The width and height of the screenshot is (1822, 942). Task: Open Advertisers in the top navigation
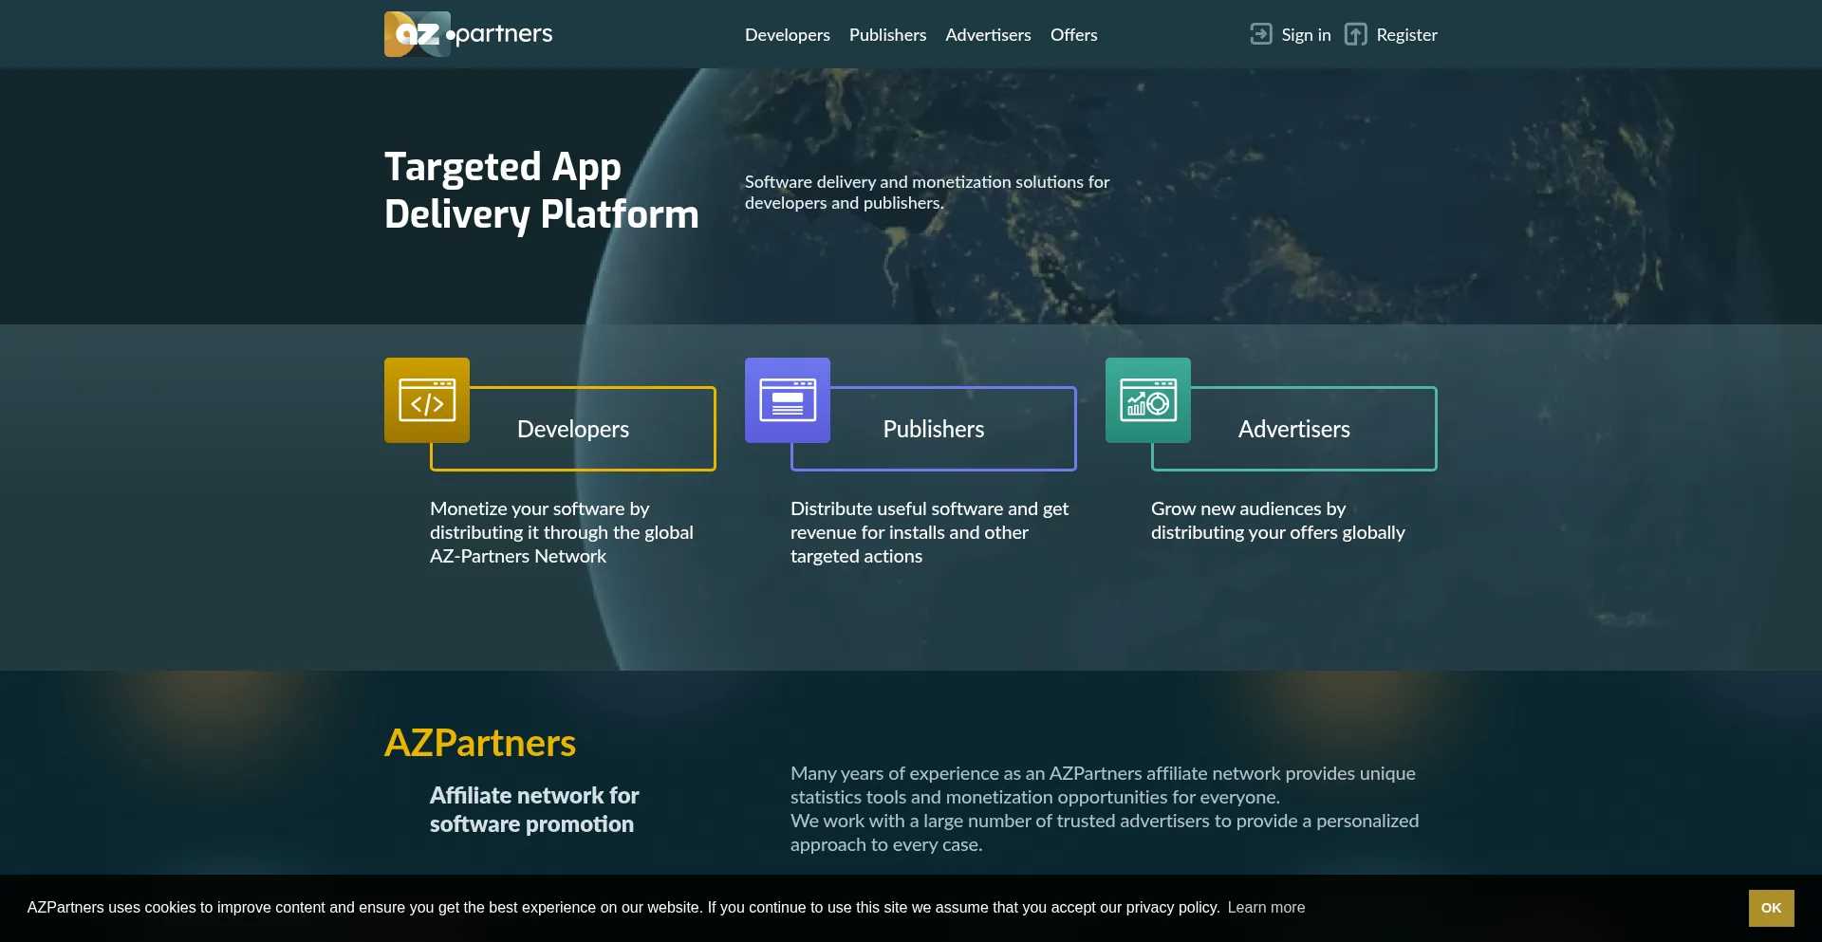988,35
